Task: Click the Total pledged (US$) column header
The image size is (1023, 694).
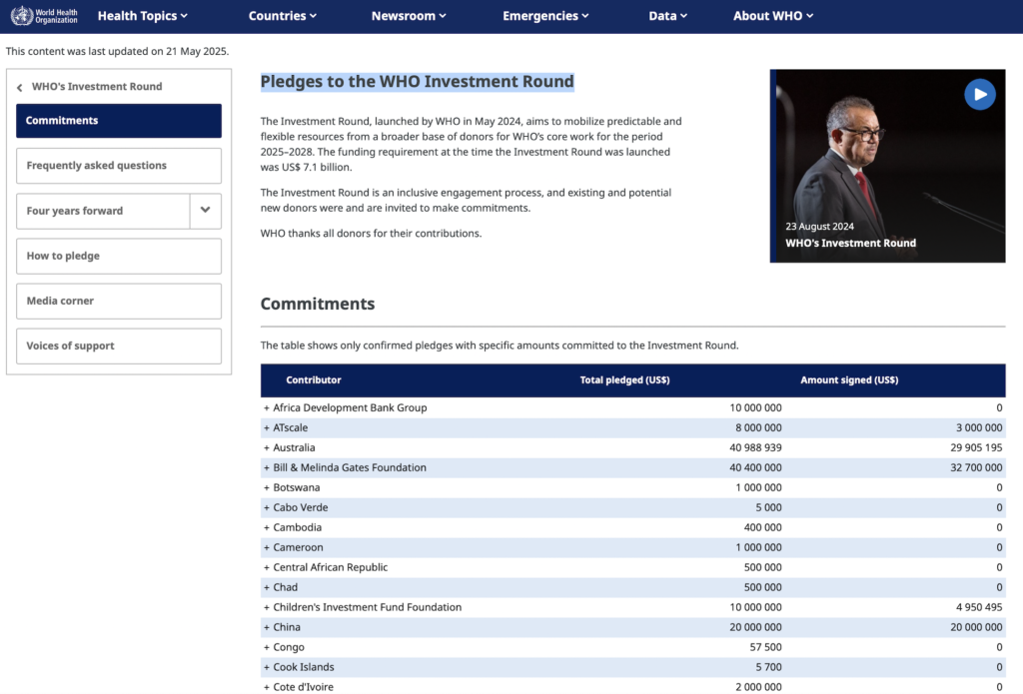Action: (x=625, y=380)
